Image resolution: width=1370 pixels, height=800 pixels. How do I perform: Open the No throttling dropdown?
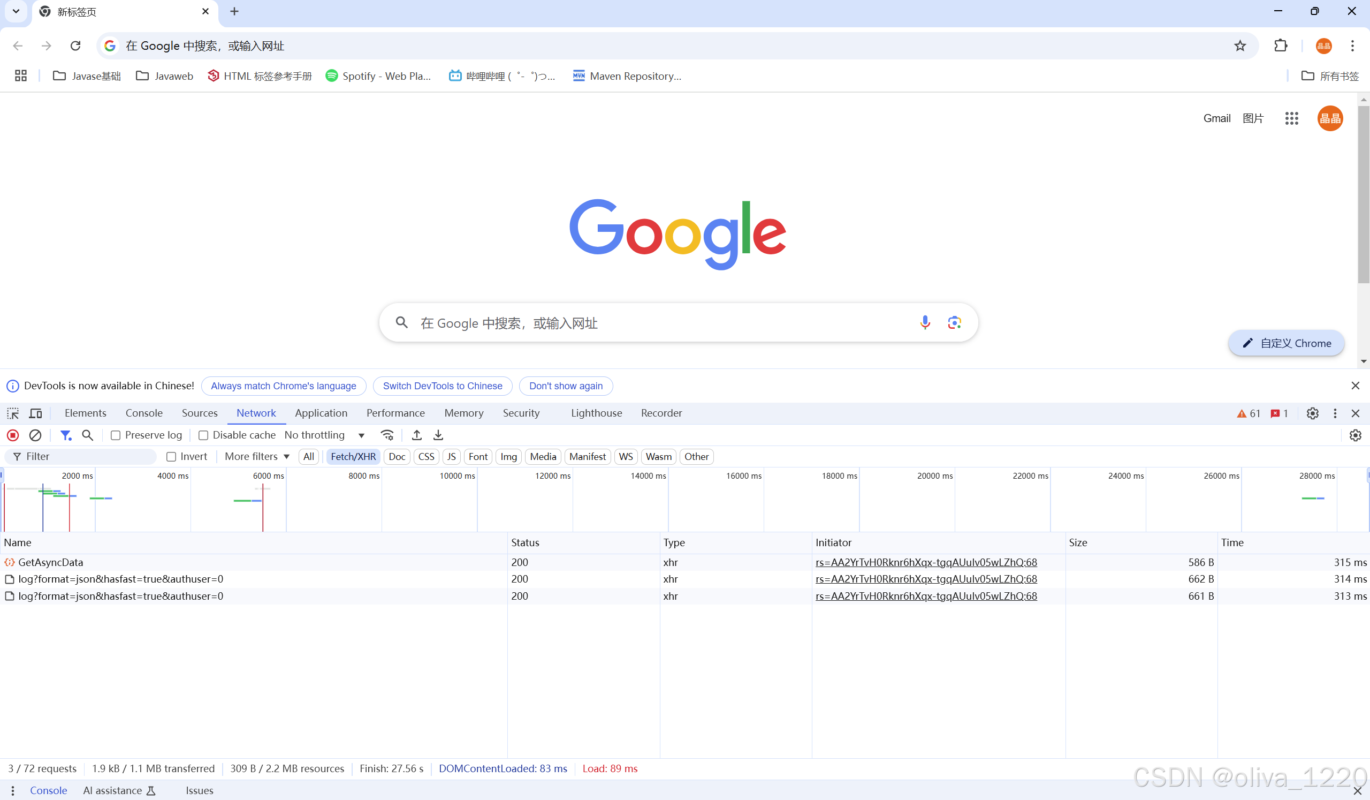click(324, 435)
